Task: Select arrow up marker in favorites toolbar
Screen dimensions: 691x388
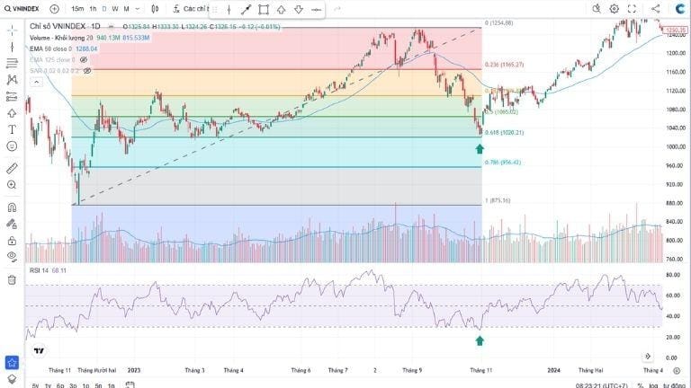Action: [281, 9]
